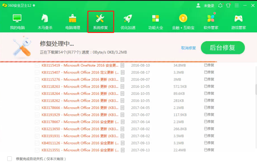
Task: Click 取消修复 link
Action: (188, 48)
